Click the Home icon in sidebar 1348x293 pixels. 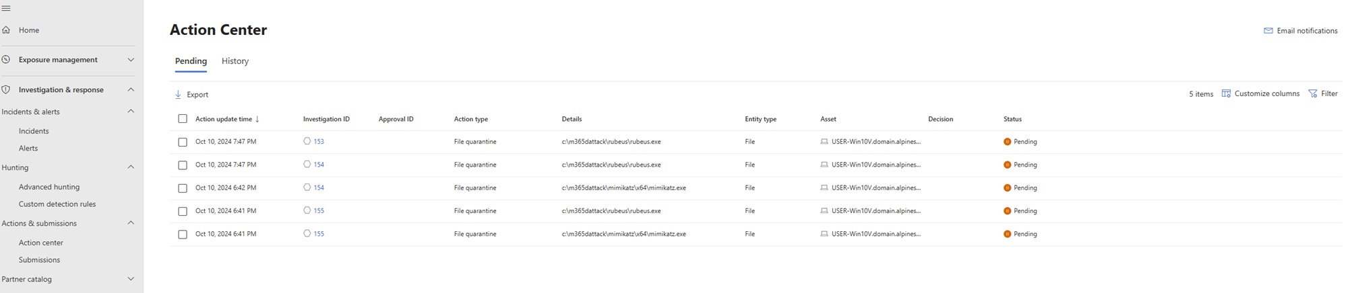pos(6,30)
